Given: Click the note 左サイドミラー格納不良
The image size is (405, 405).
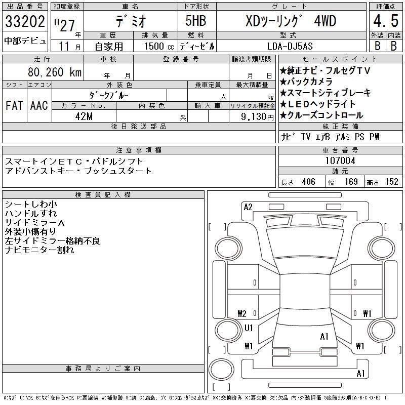Looking at the screenshot, I should 53,241.
